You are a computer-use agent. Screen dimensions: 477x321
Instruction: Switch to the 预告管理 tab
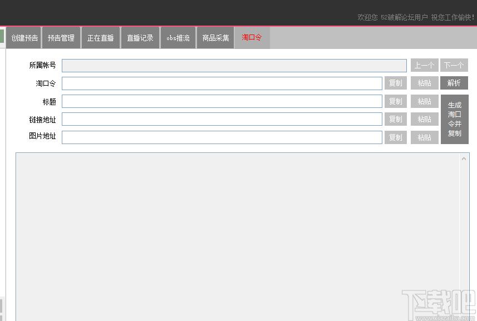61,38
